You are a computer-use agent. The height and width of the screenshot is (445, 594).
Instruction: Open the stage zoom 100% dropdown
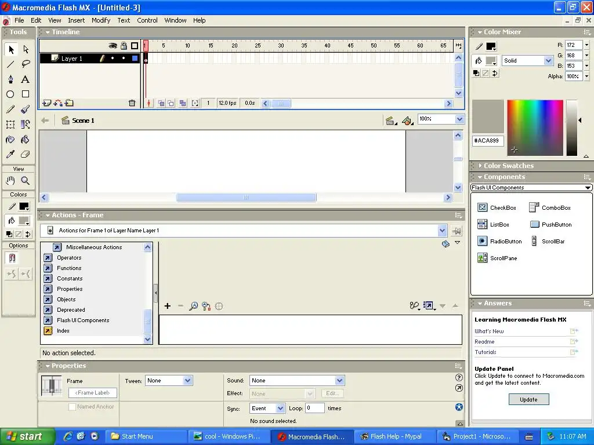[x=459, y=119]
